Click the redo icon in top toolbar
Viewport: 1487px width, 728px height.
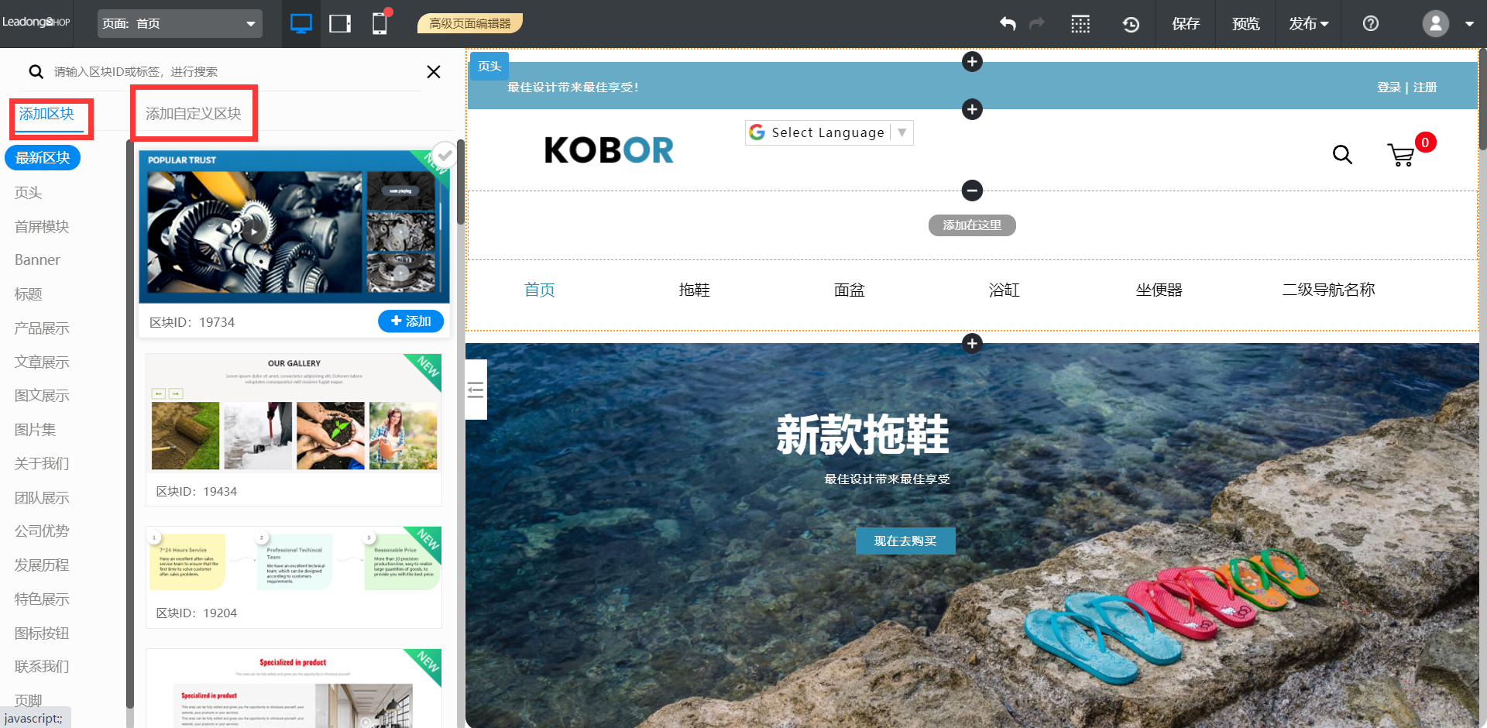pyautogui.click(x=1037, y=23)
